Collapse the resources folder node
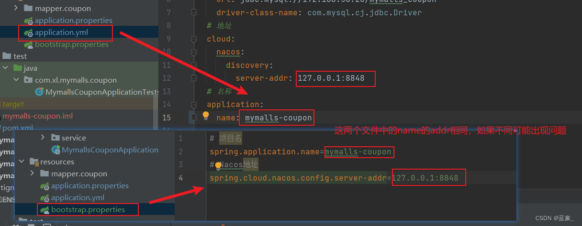Screen dimensions: 582x226 coord(22,162)
